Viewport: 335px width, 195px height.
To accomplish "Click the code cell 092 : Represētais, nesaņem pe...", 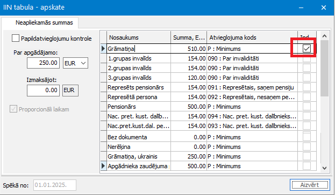I will click(x=252, y=97).
